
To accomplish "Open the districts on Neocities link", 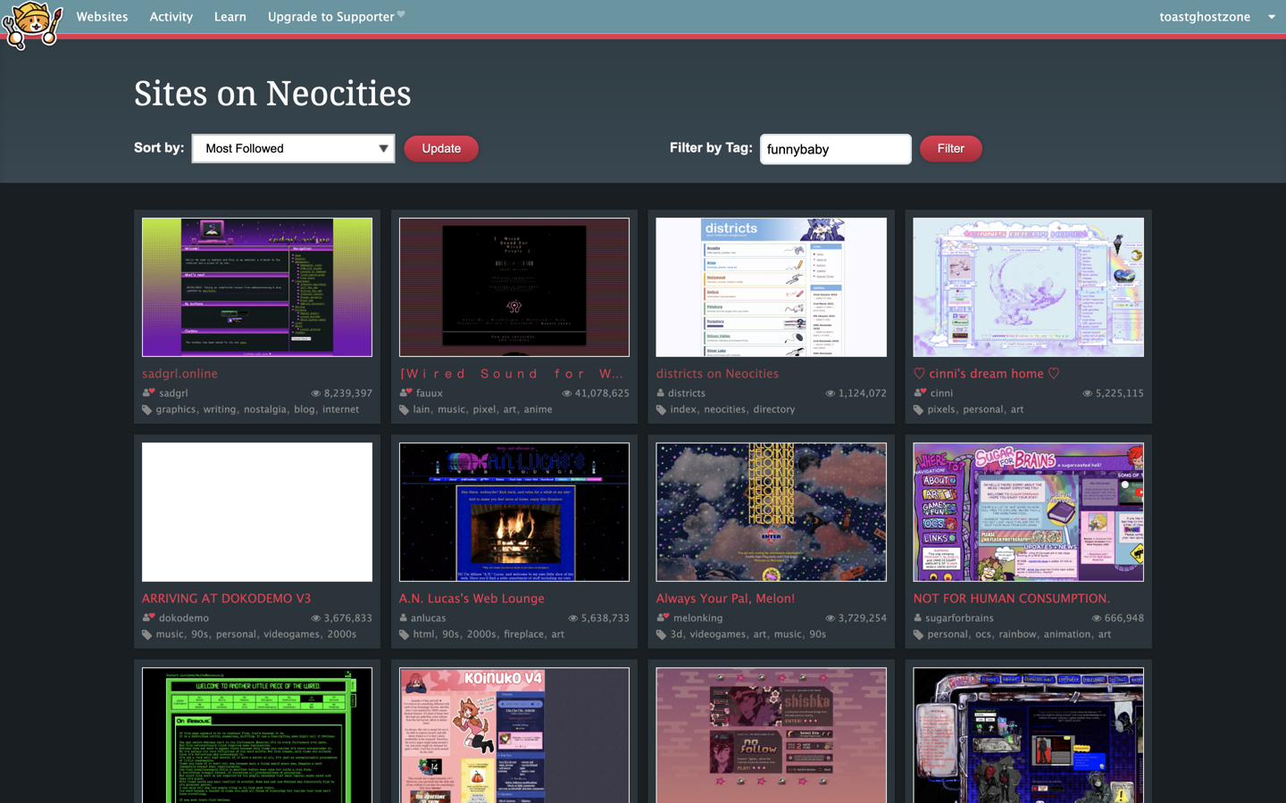I will coord(717,374).
